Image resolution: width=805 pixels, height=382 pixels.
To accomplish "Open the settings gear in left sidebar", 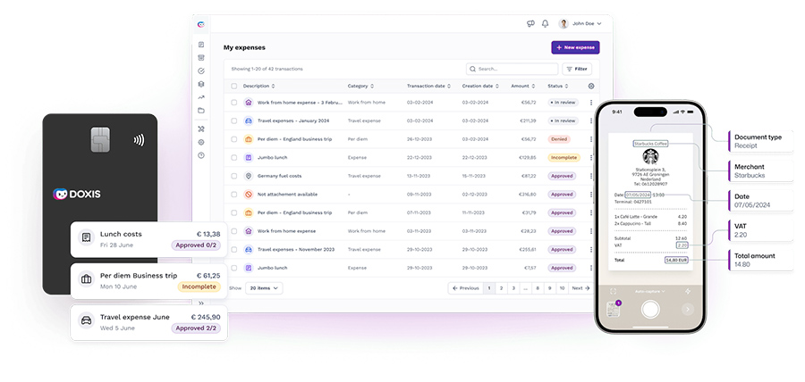I will pos(201,142).
